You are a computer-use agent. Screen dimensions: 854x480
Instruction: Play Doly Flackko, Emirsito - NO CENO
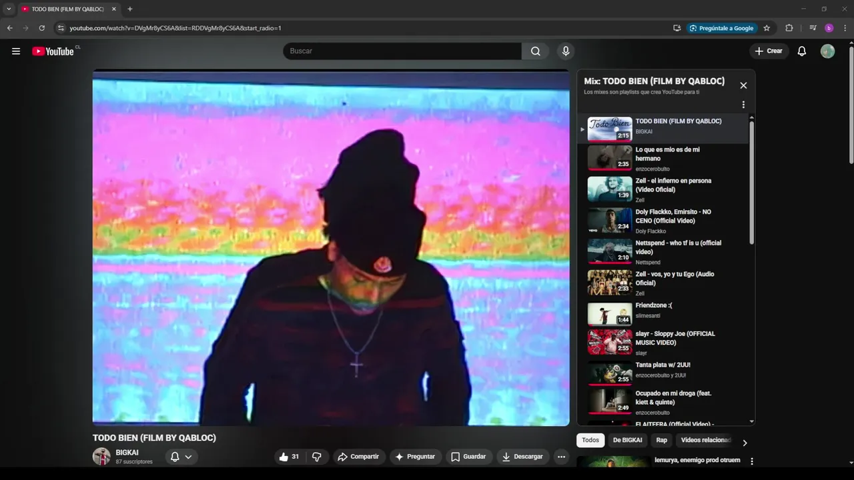[664, 221]
